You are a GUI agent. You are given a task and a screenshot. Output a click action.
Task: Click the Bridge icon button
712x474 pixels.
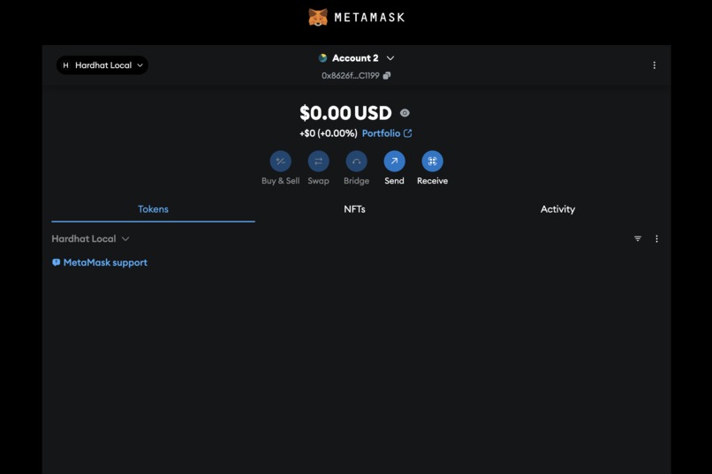pyautogui.click(x=357, y=161)
